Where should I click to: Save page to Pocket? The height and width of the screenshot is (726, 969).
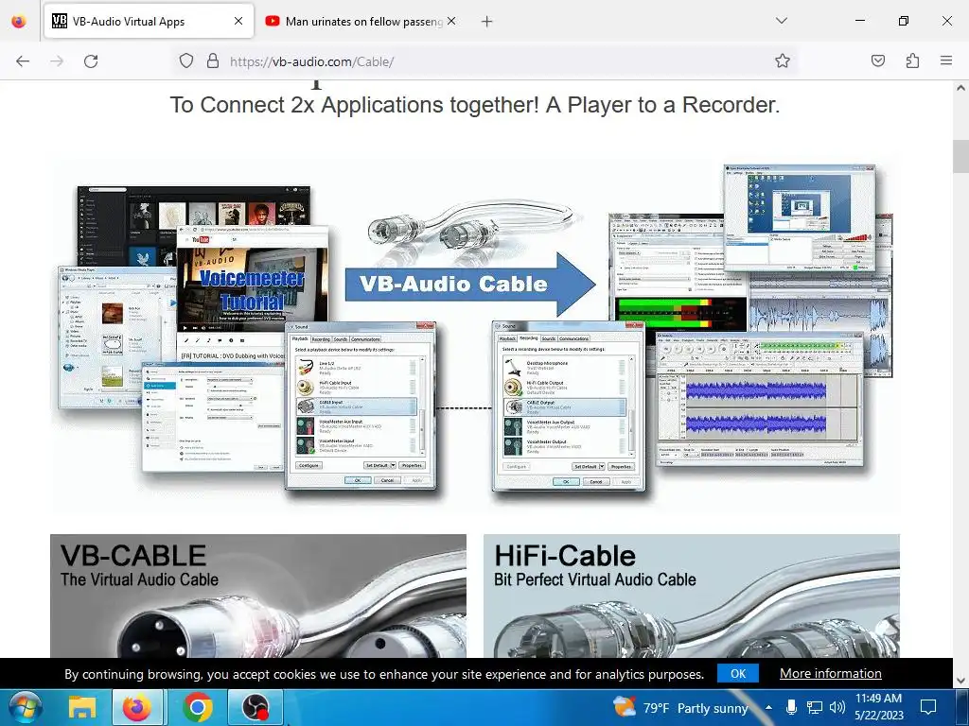click(877, 60)
